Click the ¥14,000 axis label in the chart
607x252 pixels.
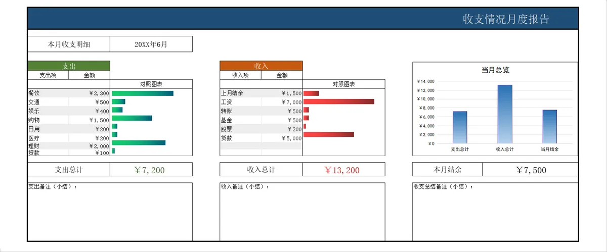[425, 81]
